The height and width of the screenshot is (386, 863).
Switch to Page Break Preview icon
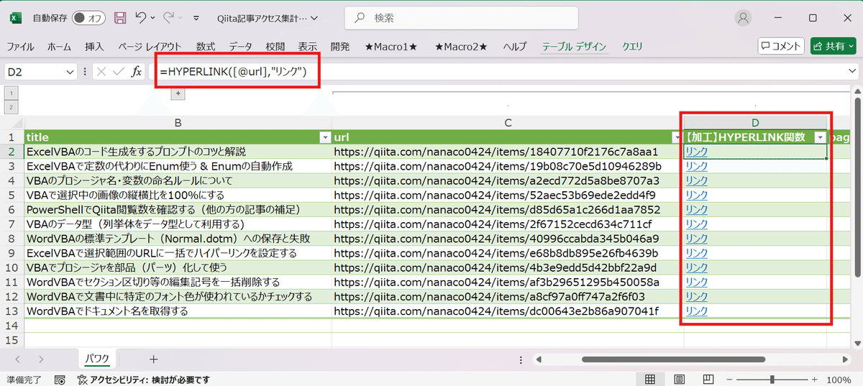[x=708, y=380]
